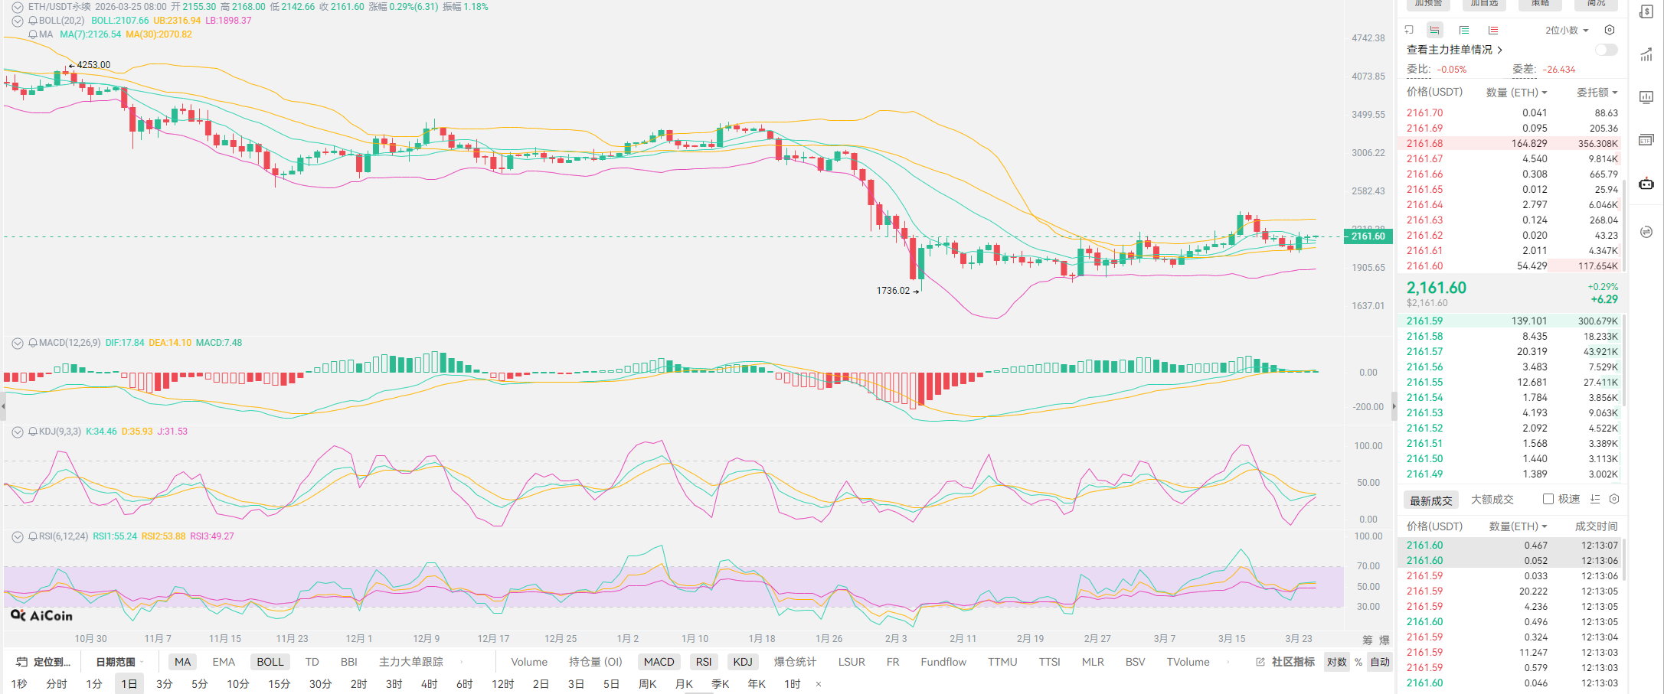The height and width of the screenshot is (694, 1664).
Task: Click the 2161.60 current price marker on axis
Action: pos(1367,236)
